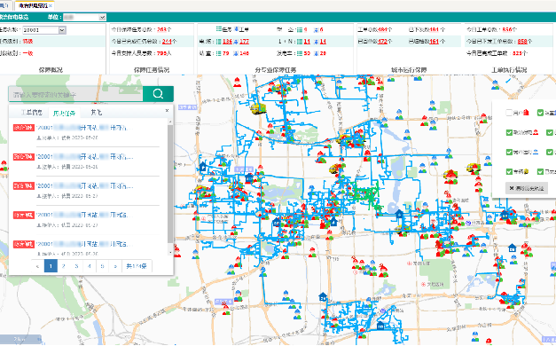Click the list icon before value 11
556x346 pixels.
tap(300, 42)
